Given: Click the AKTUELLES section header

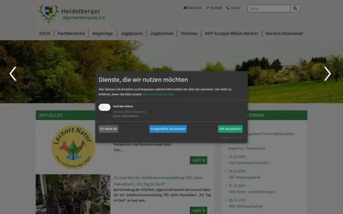Looking at the screenshot, I should click(51, 115).
